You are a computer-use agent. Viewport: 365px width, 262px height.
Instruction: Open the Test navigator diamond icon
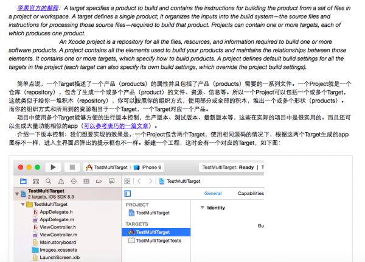tap(74, 181)
